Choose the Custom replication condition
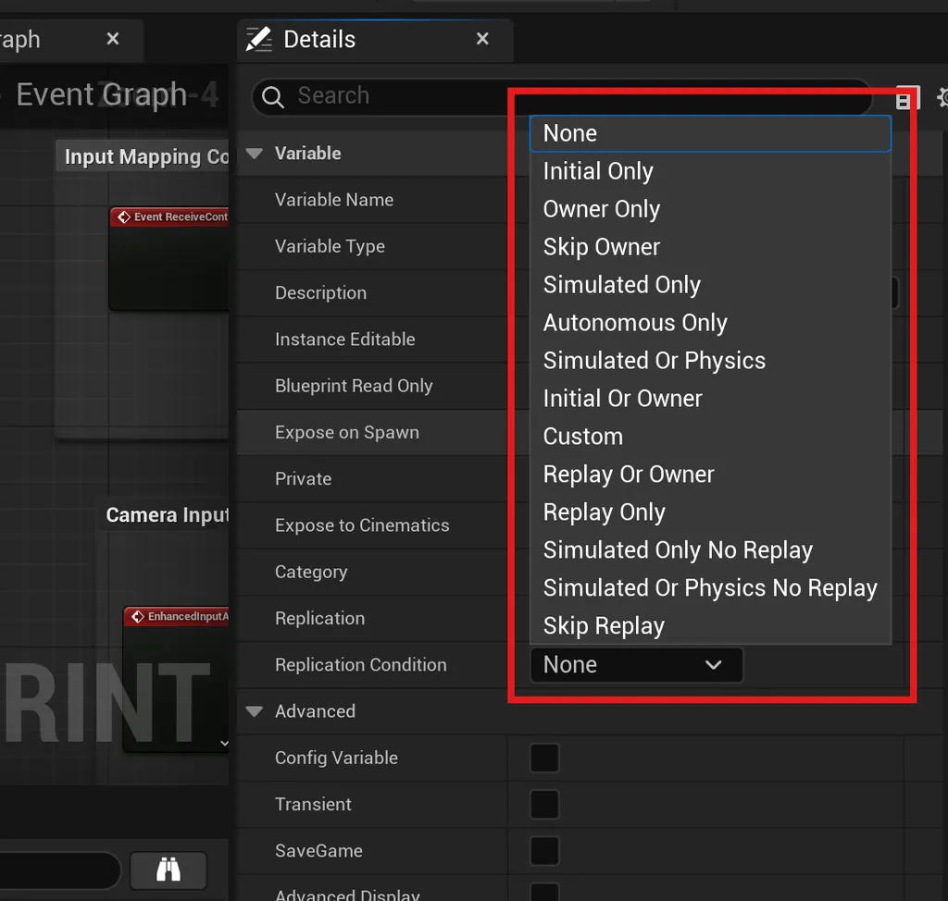This screenshot has height=901, width=948. tap(710, 437)
